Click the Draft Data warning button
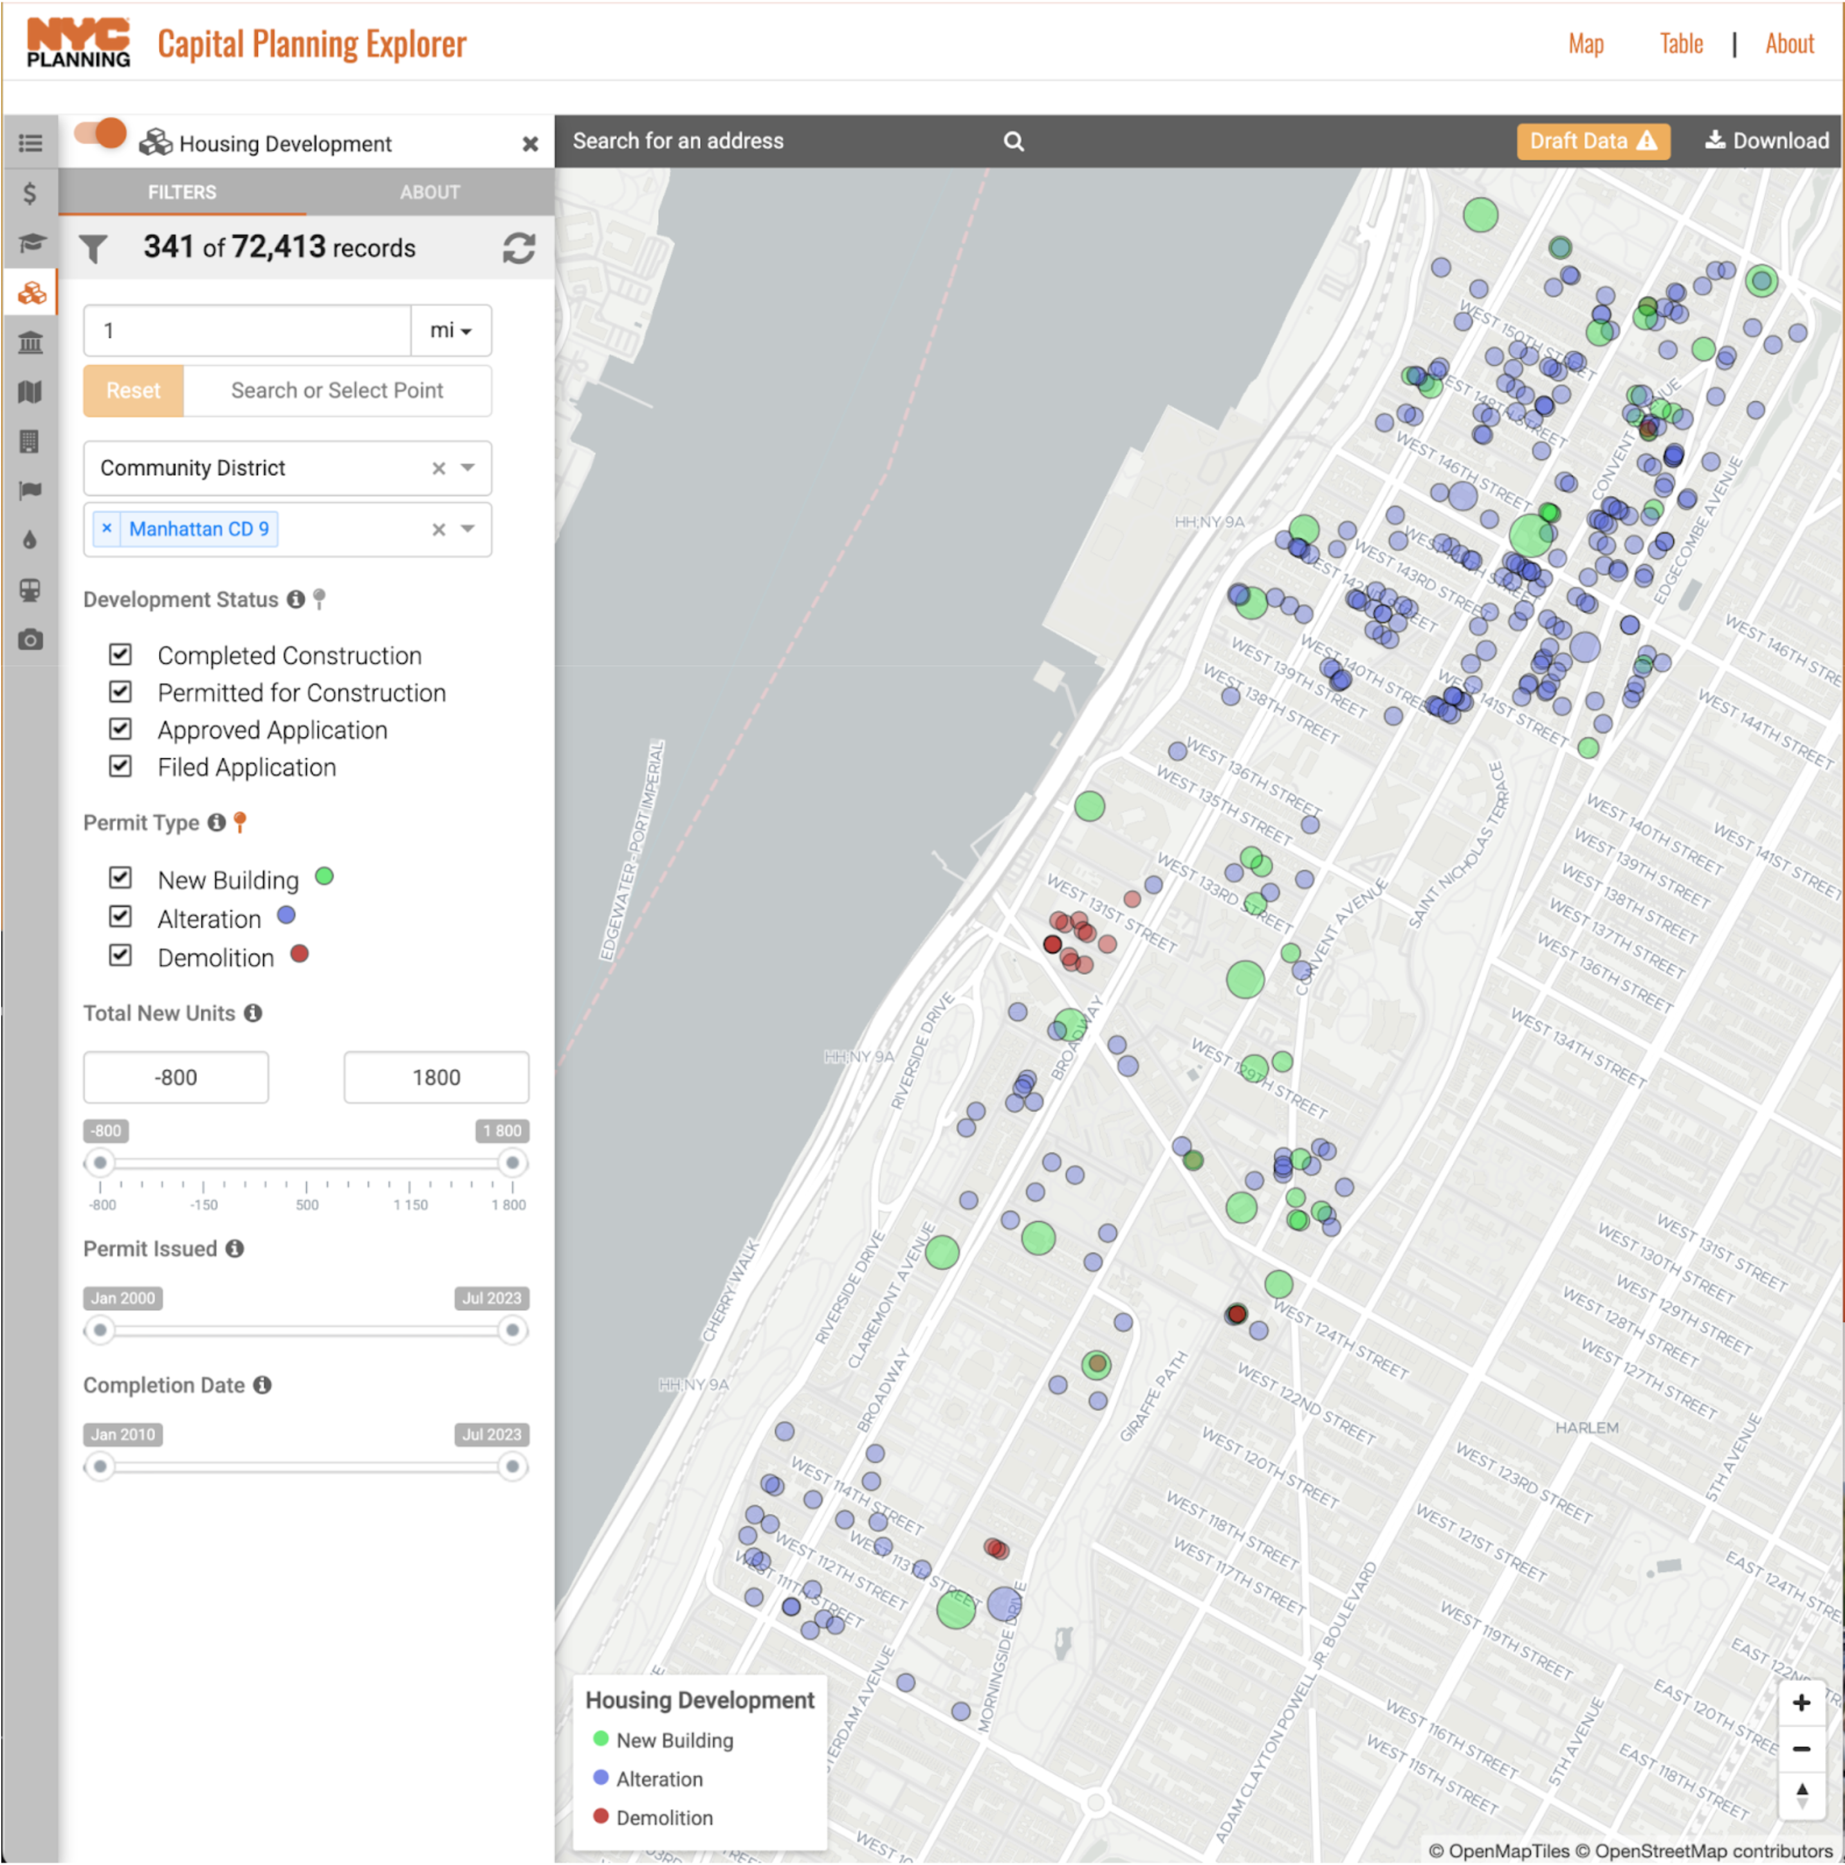 [x=1593, y=141]
